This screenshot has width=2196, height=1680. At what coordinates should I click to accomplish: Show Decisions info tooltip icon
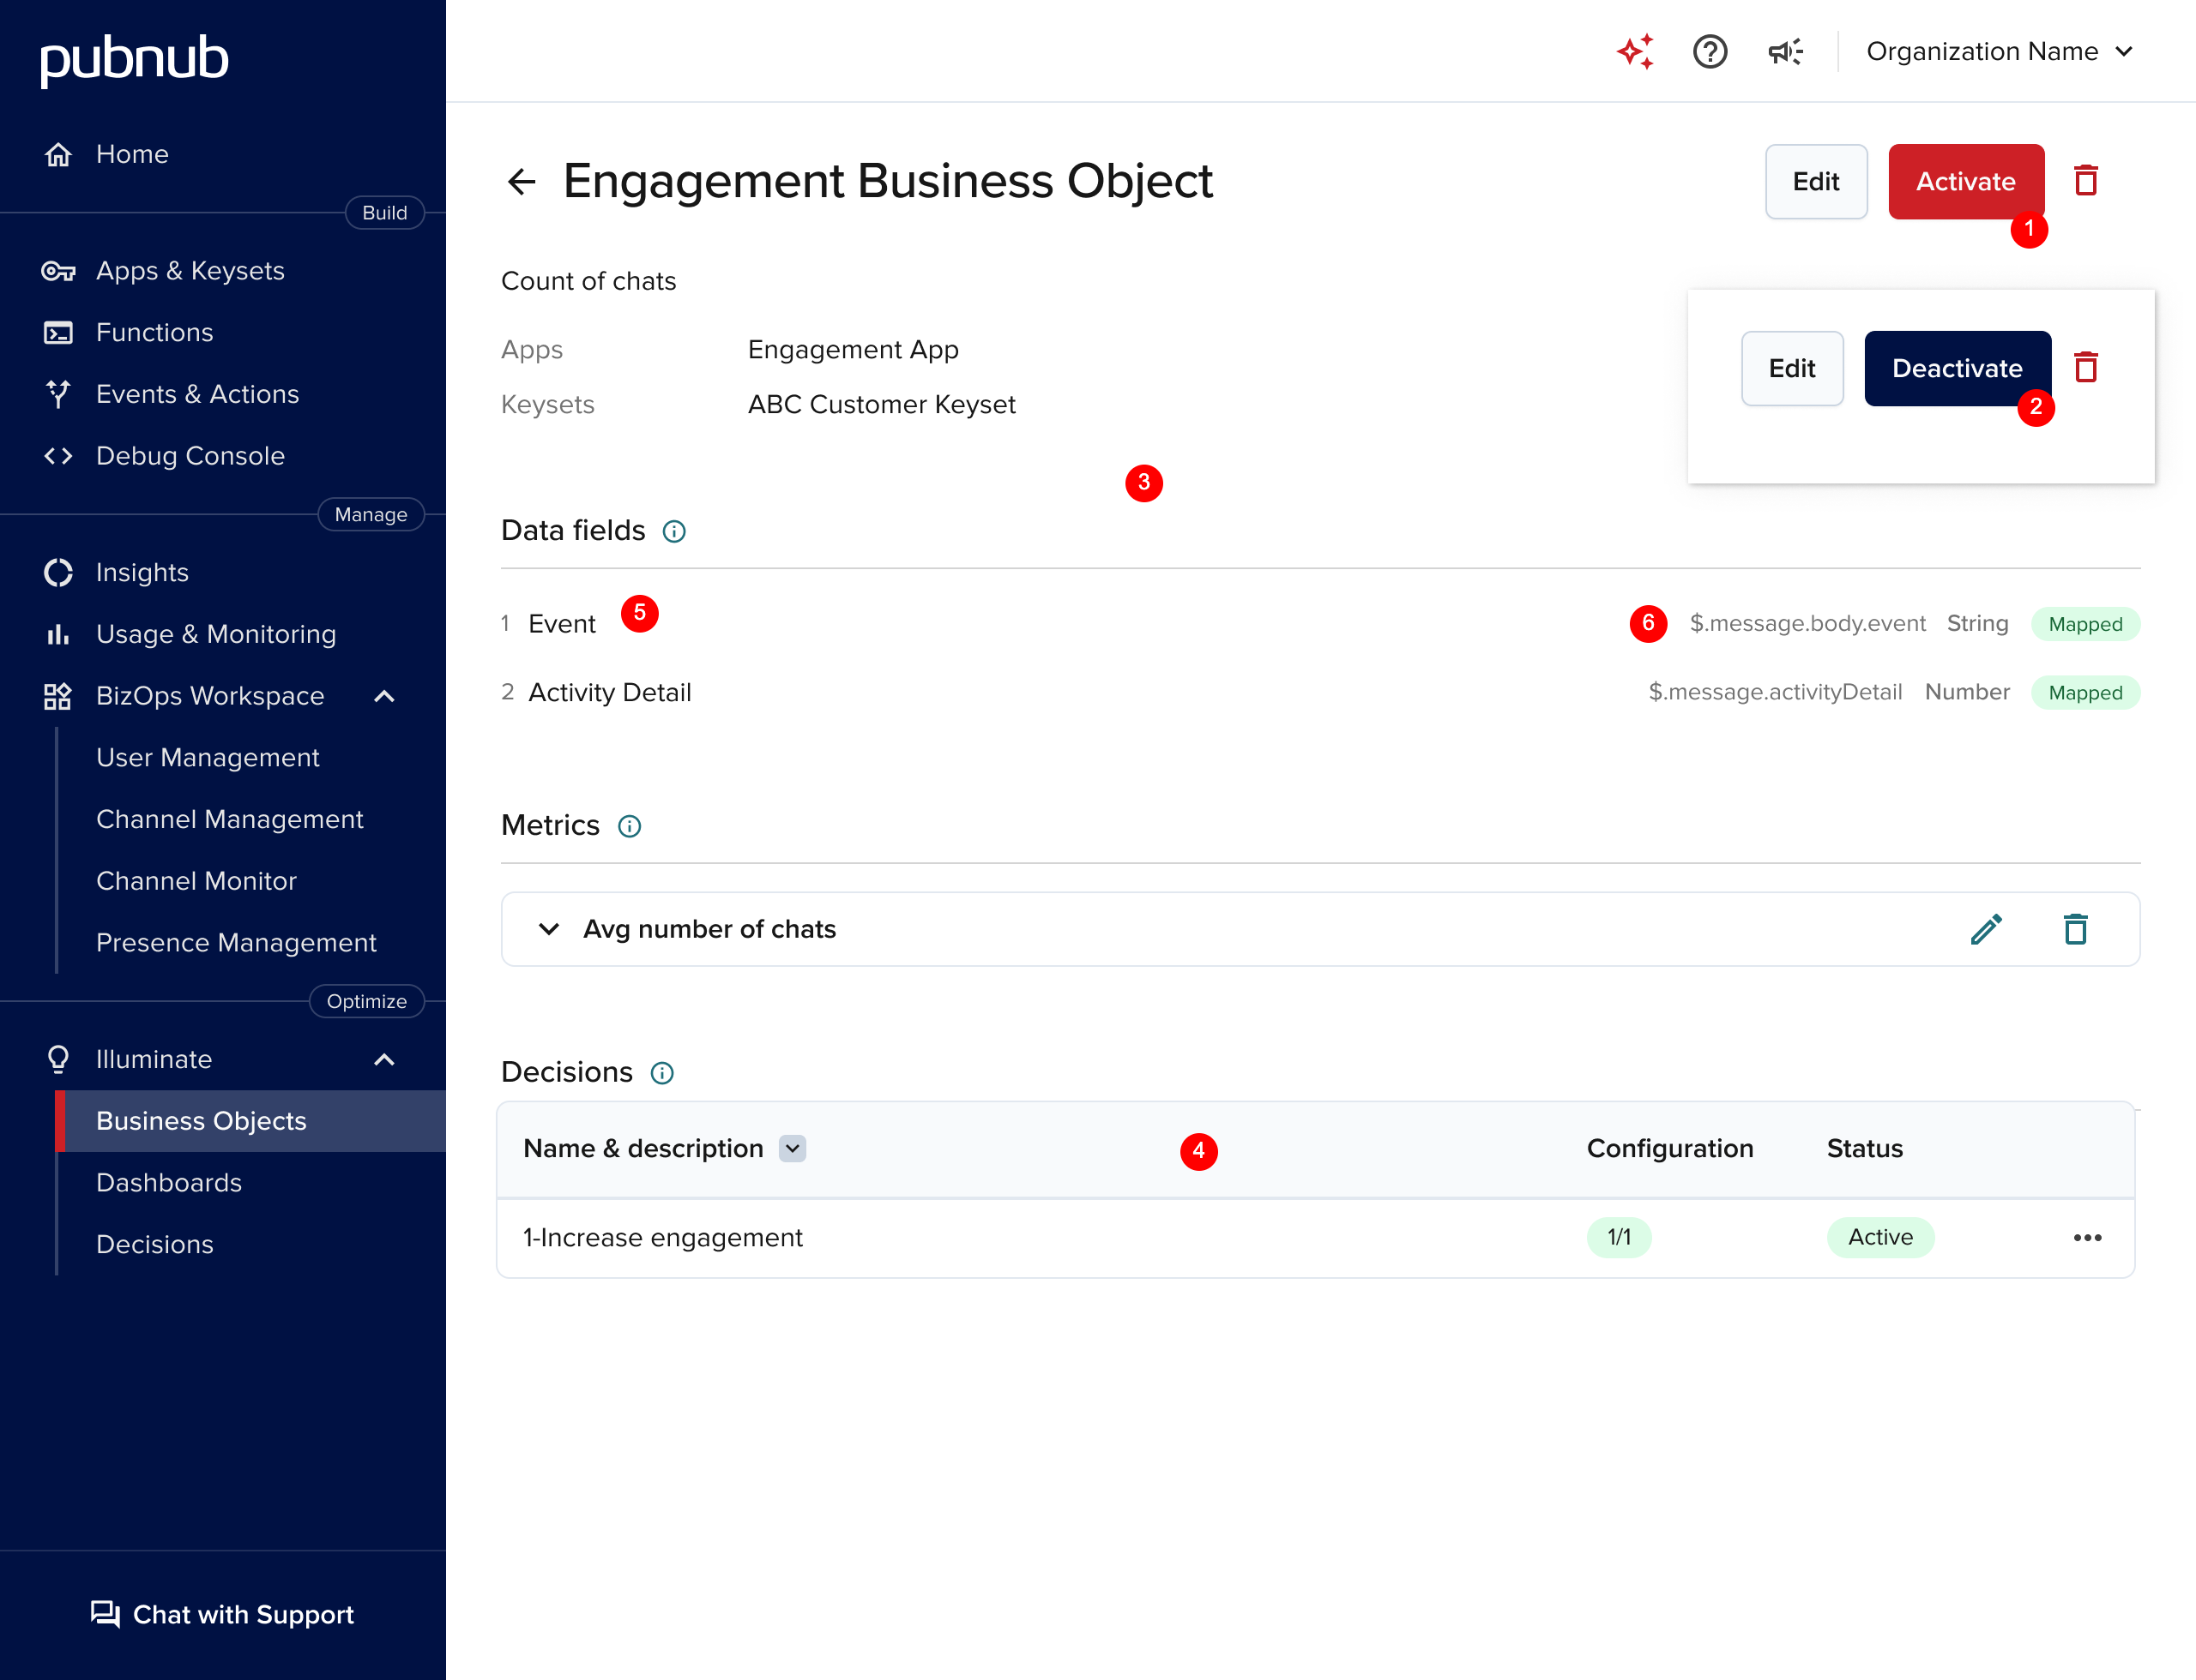coord(661,1073)
